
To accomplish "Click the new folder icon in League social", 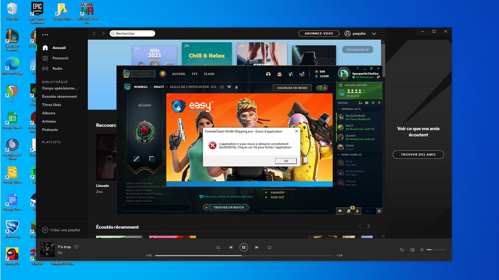I will 367,102.
